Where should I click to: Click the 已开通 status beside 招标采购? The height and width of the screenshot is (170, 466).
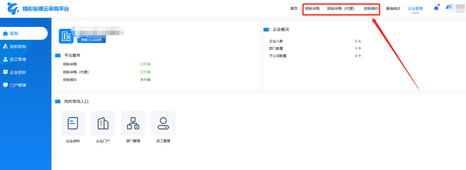click(145, 64)
